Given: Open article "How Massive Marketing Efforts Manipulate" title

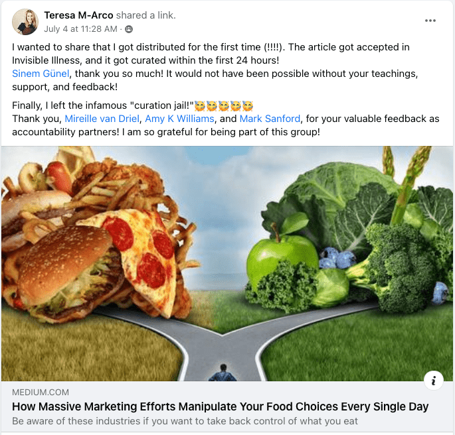Looking at the screenshot, I should point(221,406).
